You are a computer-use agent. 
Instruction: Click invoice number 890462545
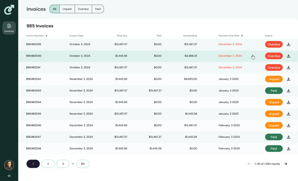click(33, 114)
